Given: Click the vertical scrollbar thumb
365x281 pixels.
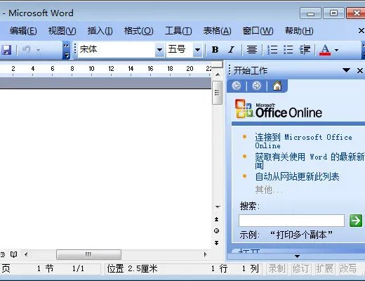Looking at the screenshot, I should (218, 93).
